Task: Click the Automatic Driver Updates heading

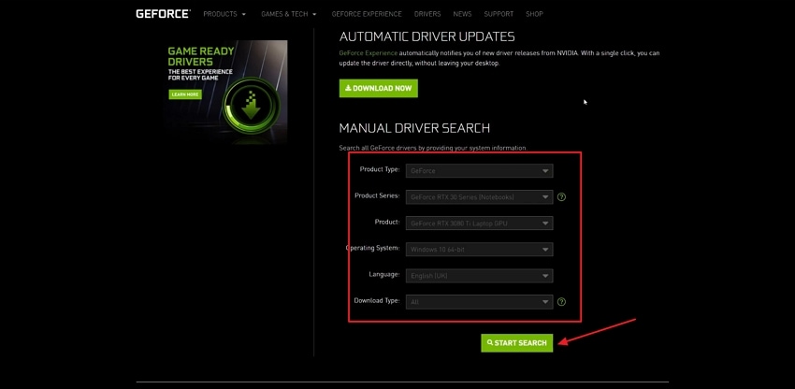Action: 426,36
